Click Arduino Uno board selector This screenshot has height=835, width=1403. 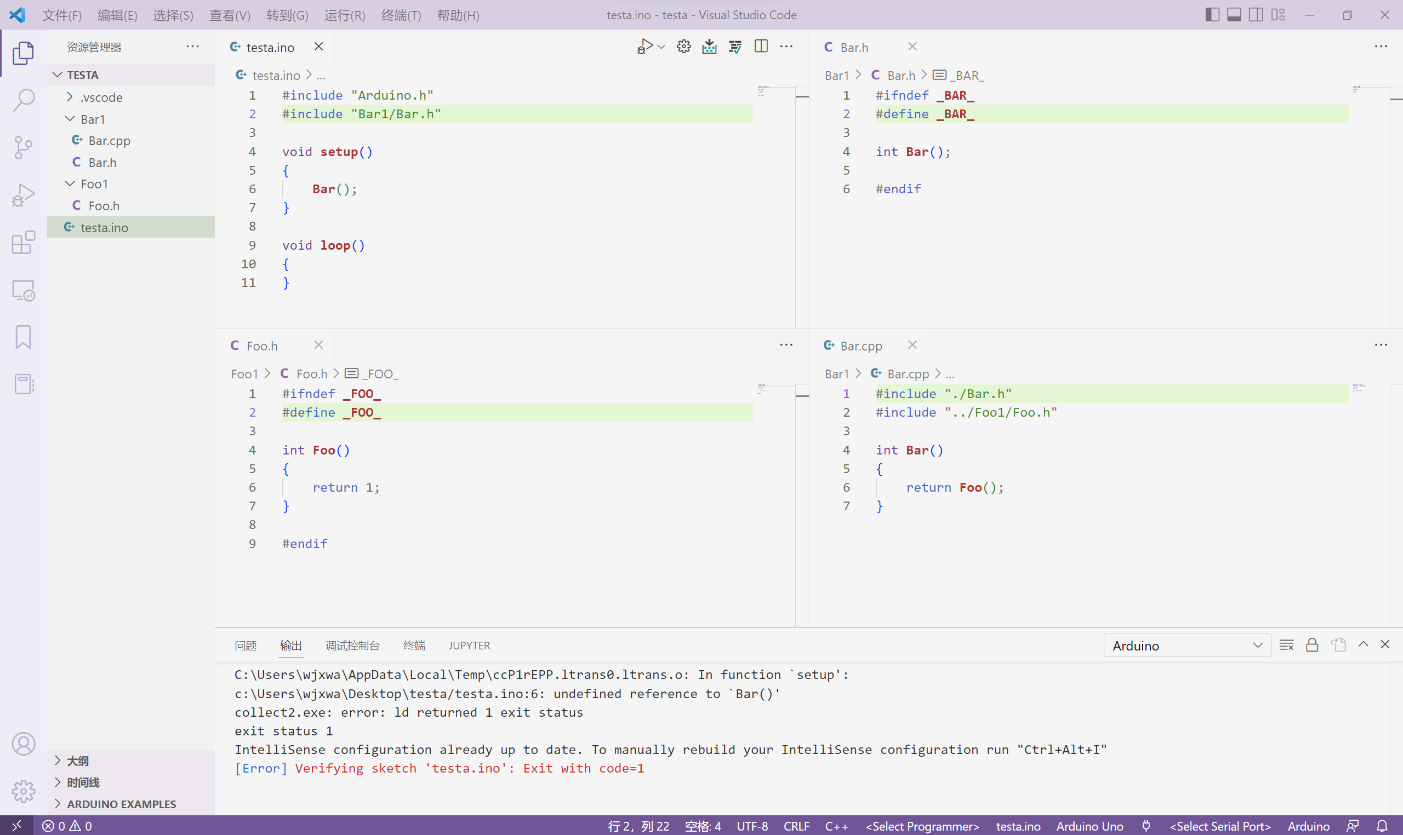click(x=1090, y=826)
